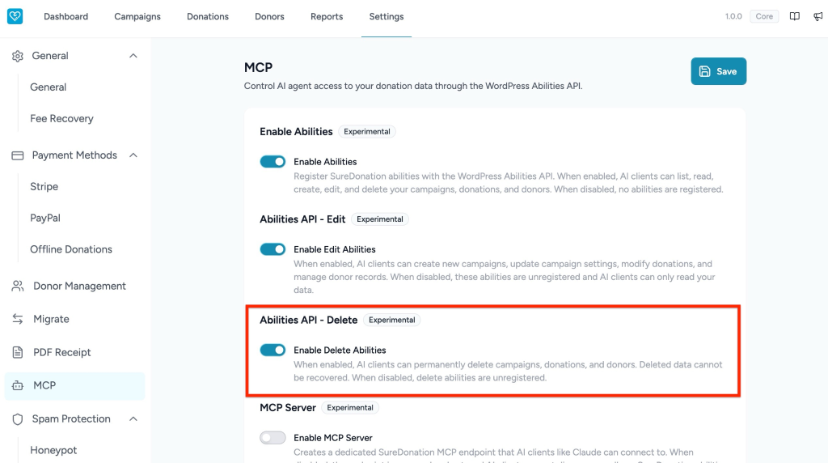Click Experimental badge beside Enable Abilities heading
Image resolution: width=828 pixels, height=463 pixels.
367,132
